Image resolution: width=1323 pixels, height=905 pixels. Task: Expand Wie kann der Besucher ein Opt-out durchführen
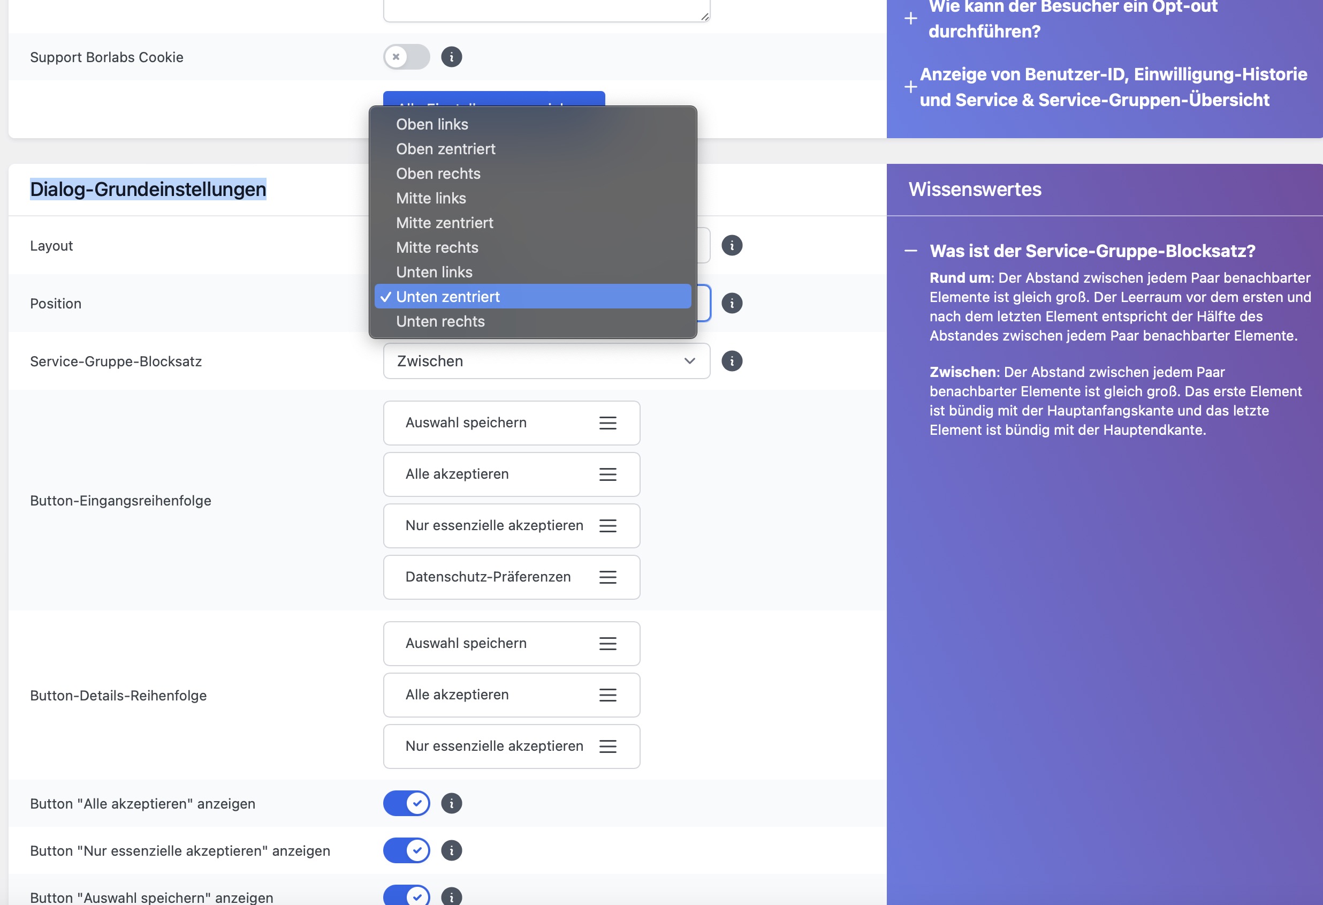[911, 18]
